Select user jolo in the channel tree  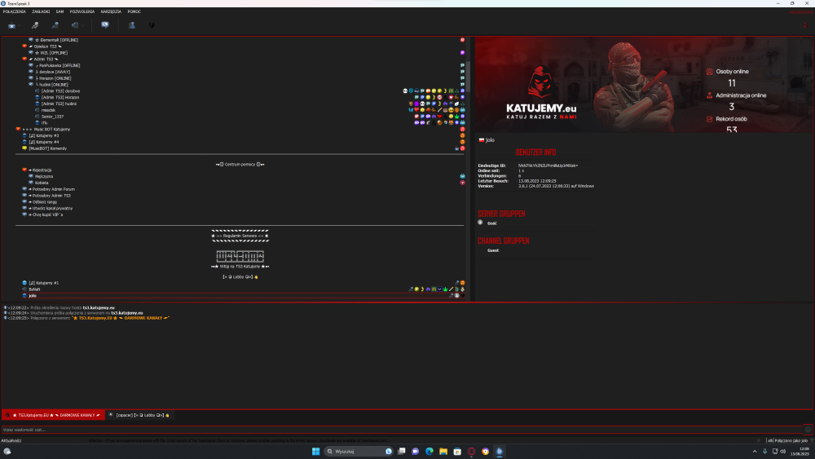pyautogui.click(x=33, y=296)
